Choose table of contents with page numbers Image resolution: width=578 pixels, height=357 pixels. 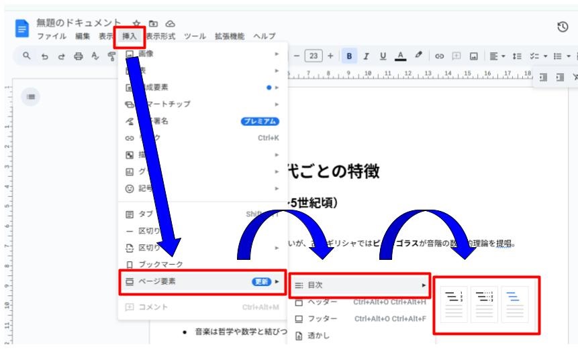(x=454, y=305)
